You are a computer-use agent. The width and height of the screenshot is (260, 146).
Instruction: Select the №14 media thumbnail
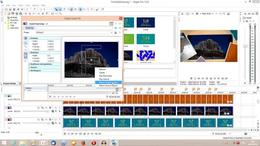(x=145, y=39)
